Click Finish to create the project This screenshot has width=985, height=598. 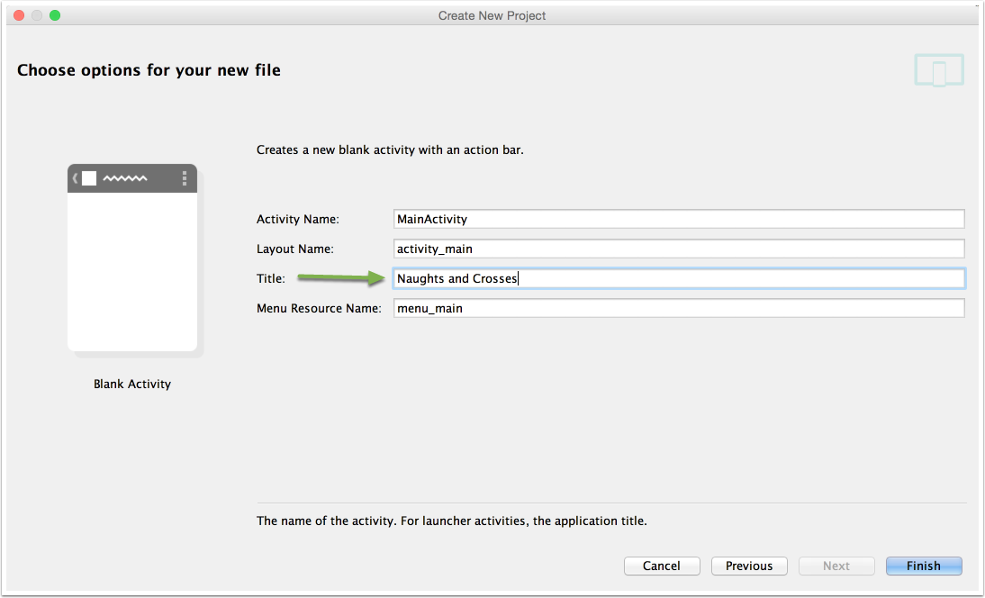click(x=924, y=566)
